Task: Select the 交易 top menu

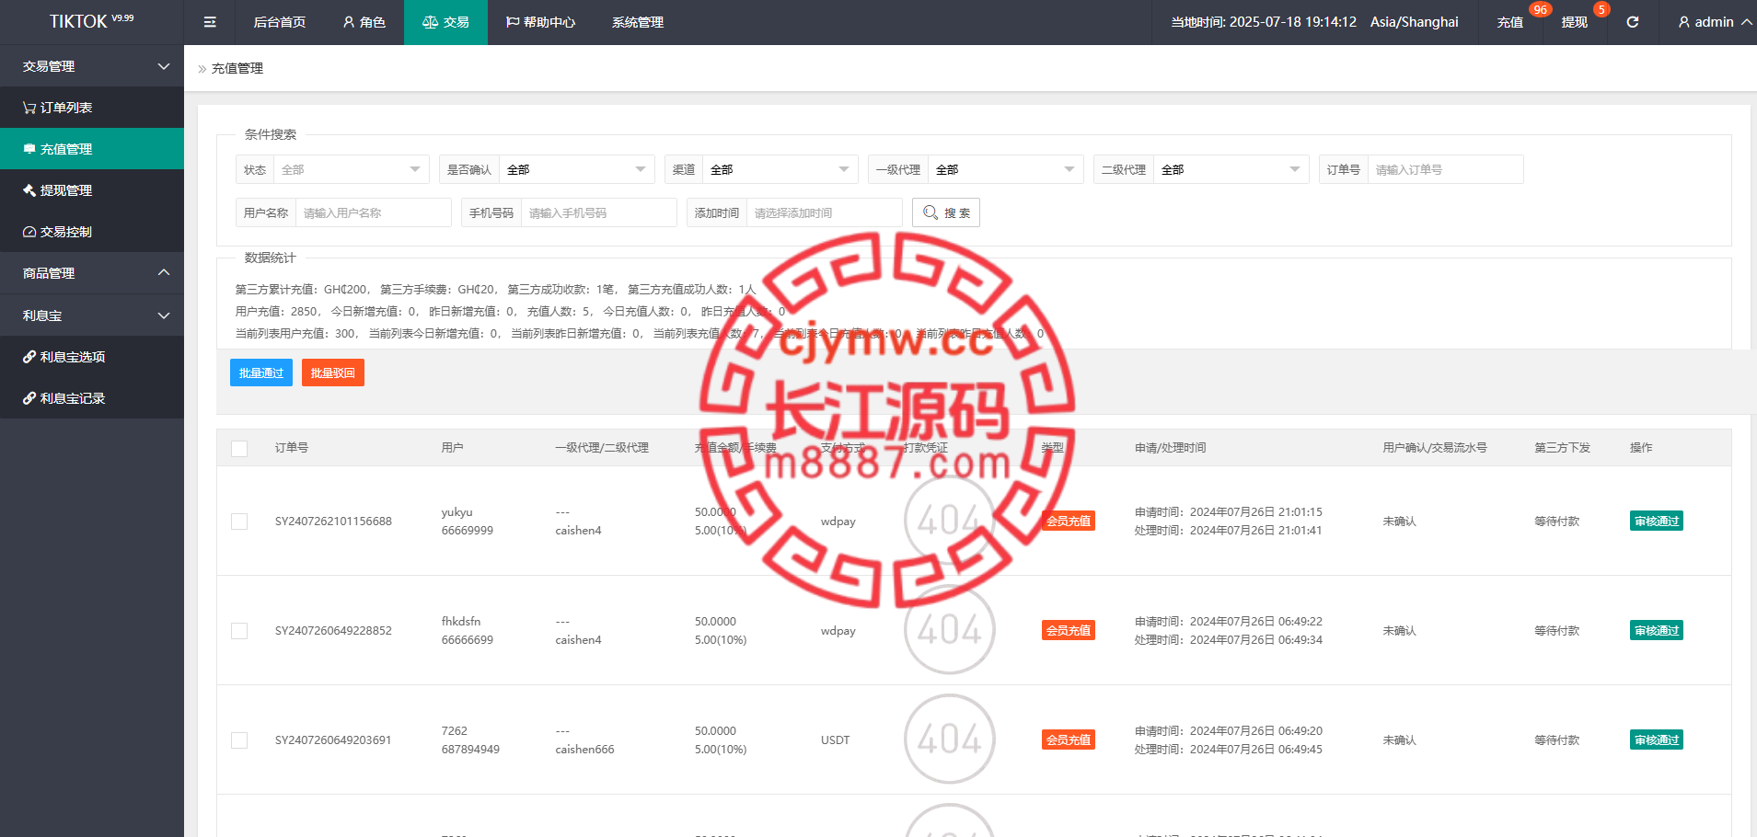Action: (446, 22)
